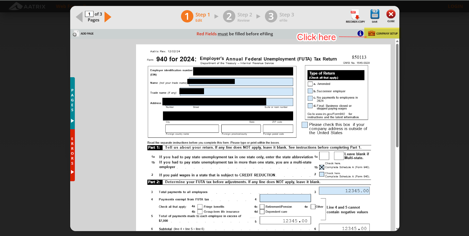Screen dimensions: 469x236
Task: Click scrollbar up arrow
Action: [397, 41]
